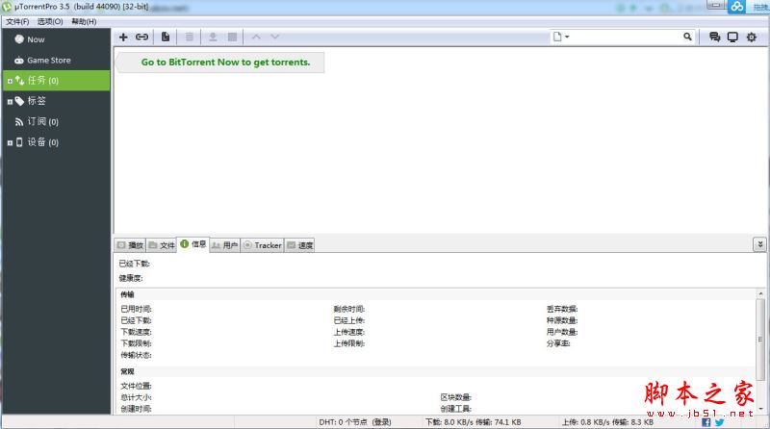
Task: Select Game Store in the sidebar
Action: 57,60
